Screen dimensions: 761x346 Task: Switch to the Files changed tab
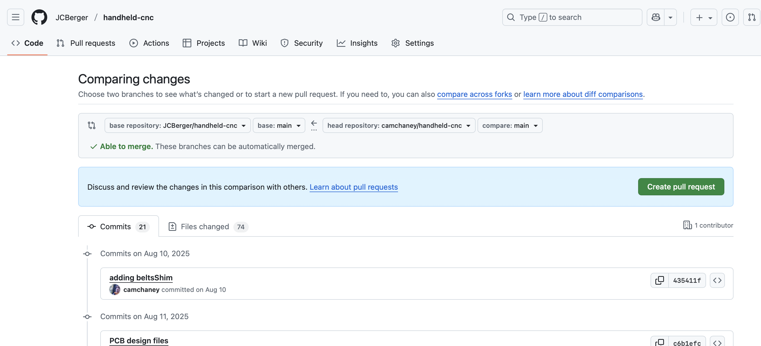click(208, 227)
